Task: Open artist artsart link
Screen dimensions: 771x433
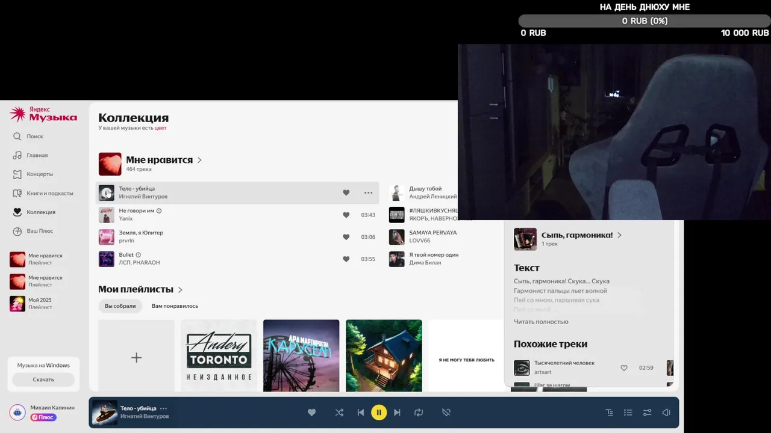Action: click(x=543, y=372)
